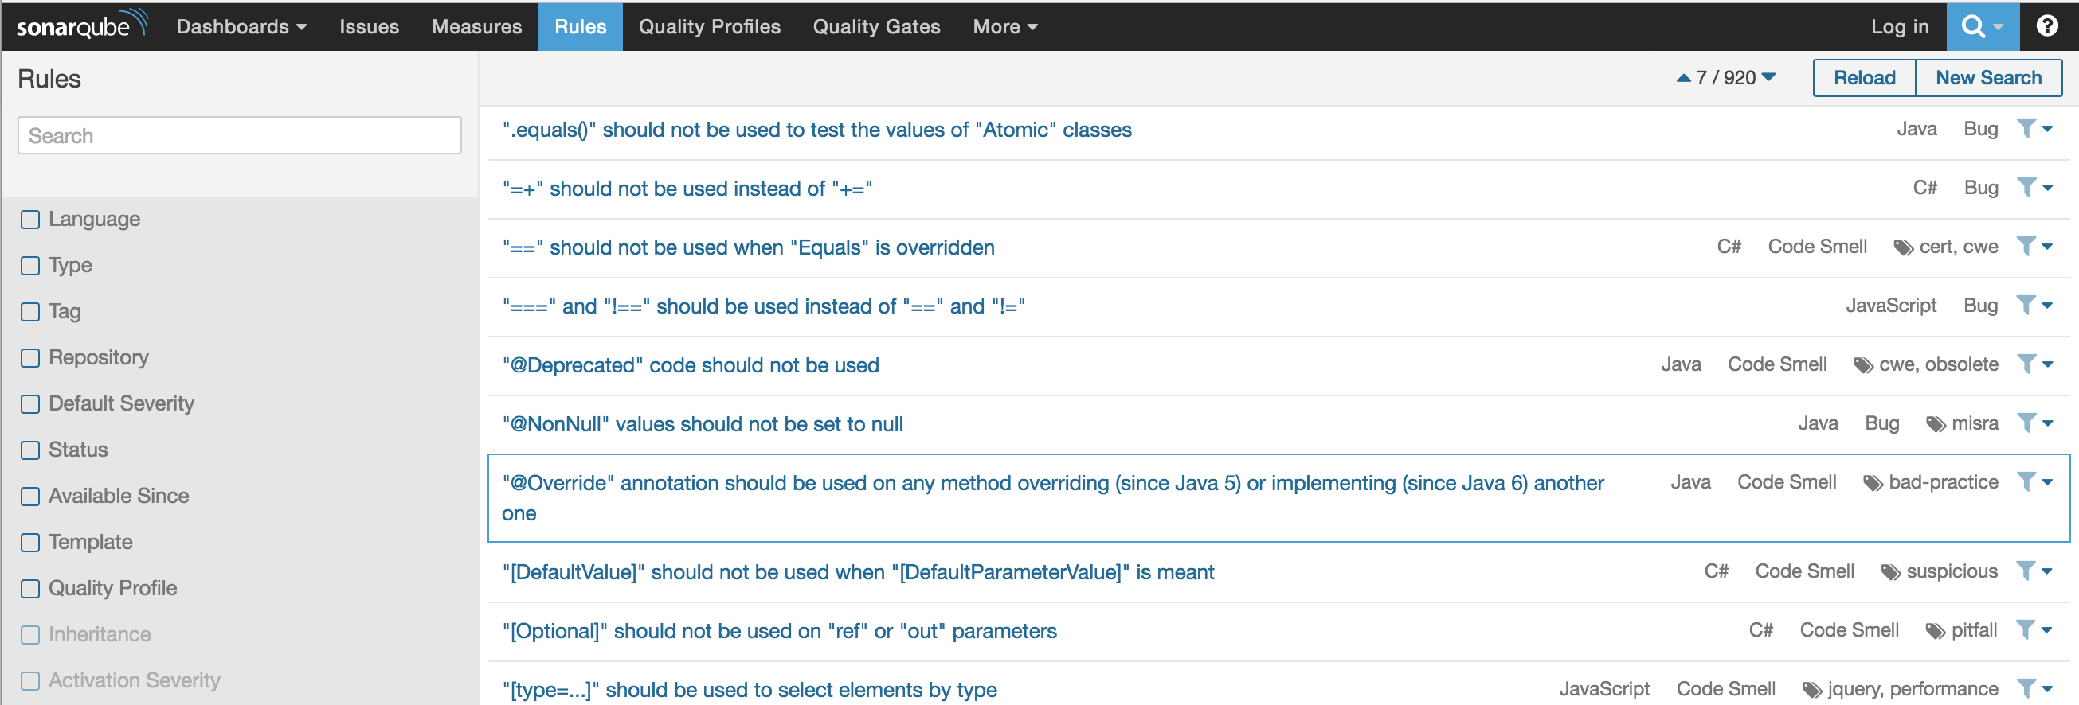Viewport: 2079px width, 705px height.
Task: Toggle the Quality Profile facet checkbox
Action: coord(31,589)
